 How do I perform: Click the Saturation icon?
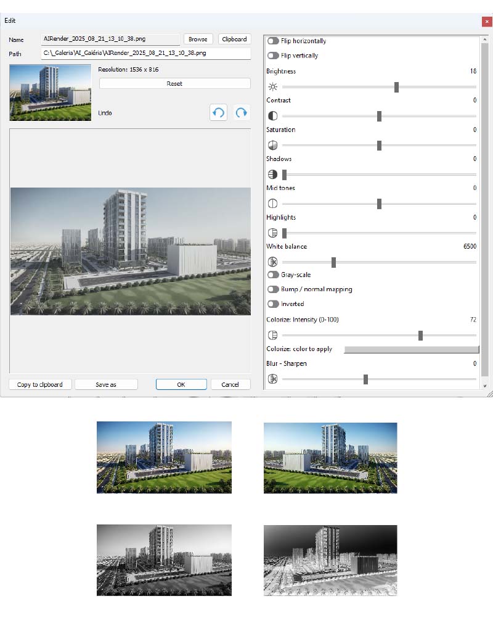tap(273, 146)
